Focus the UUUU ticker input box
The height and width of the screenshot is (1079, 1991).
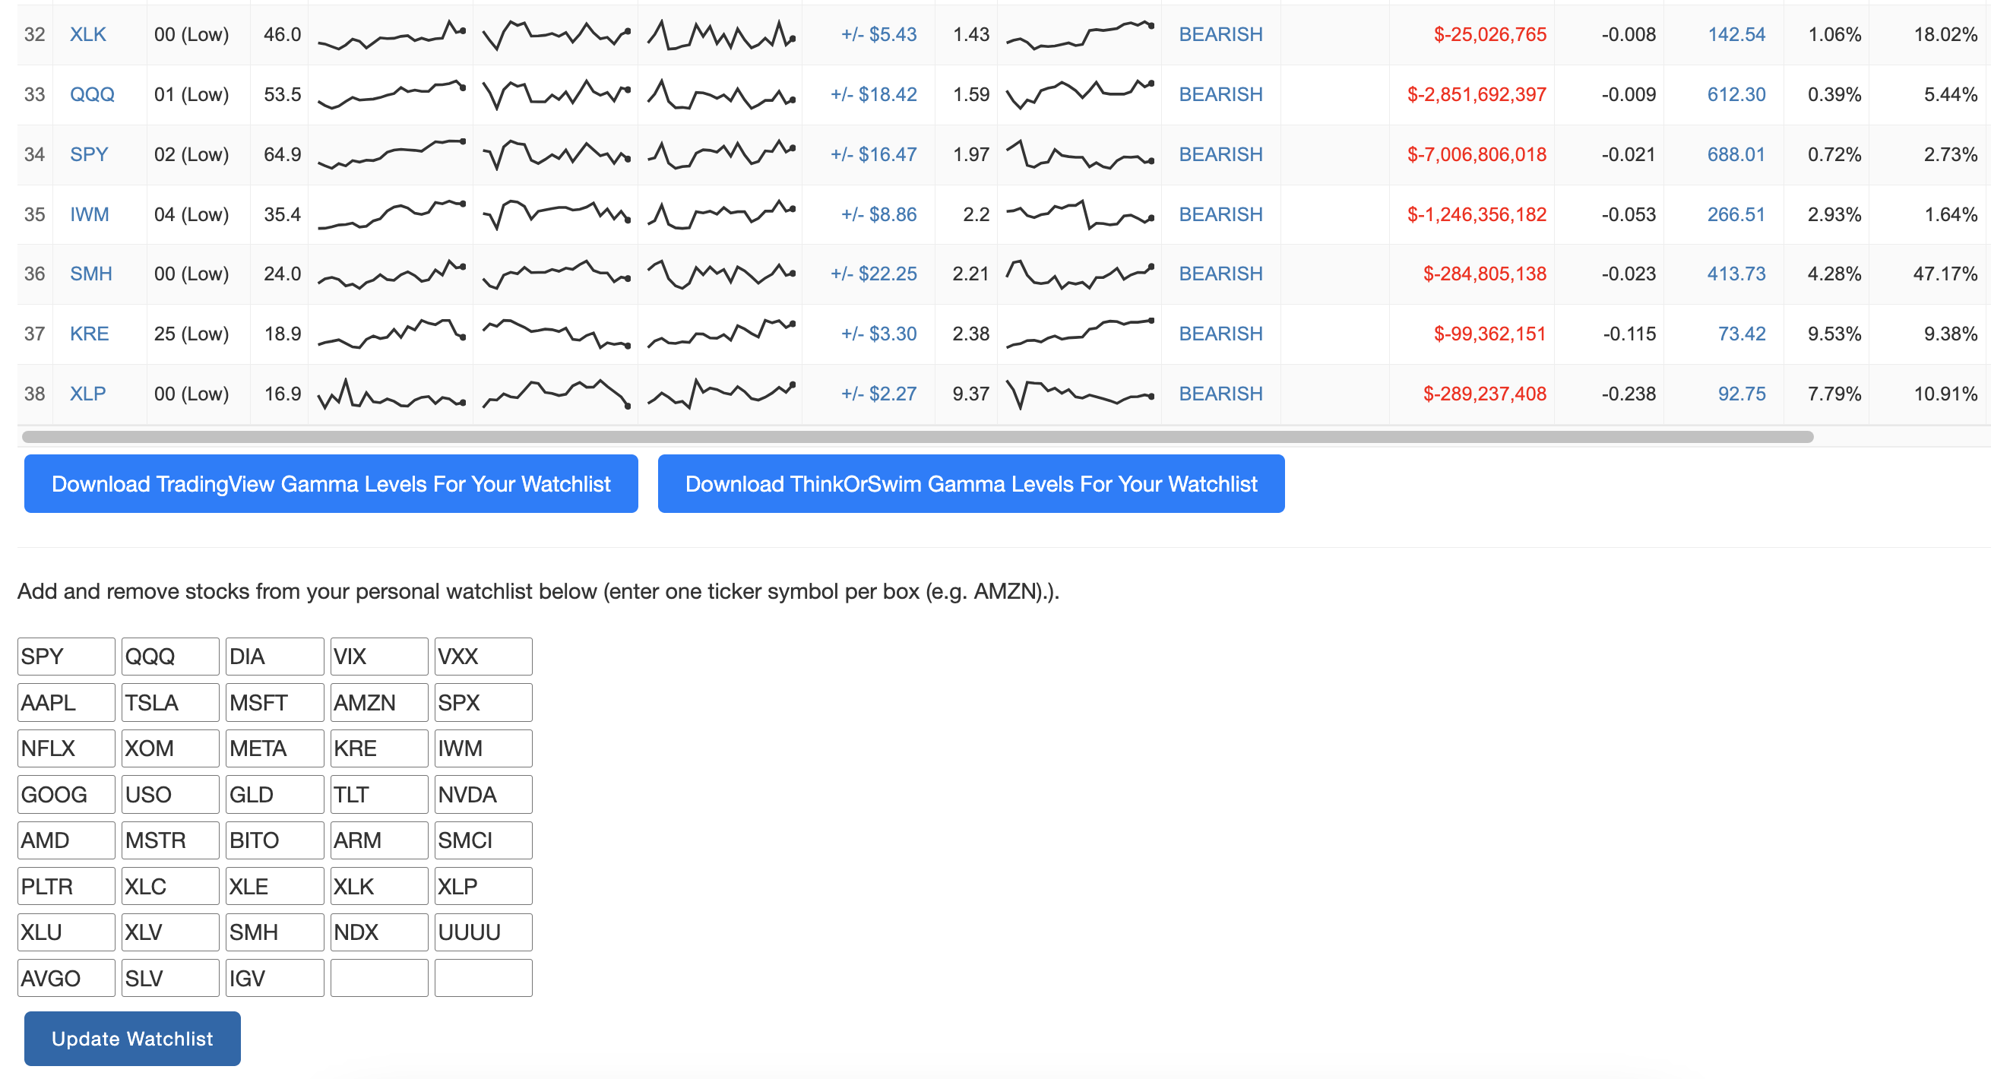click(x=483, y=932)
